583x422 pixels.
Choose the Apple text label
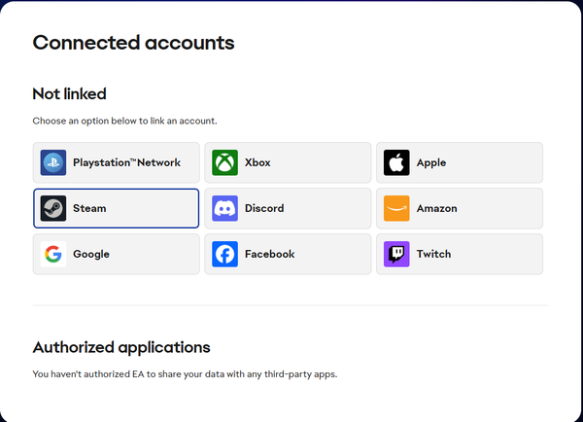(x=431, y=162)
